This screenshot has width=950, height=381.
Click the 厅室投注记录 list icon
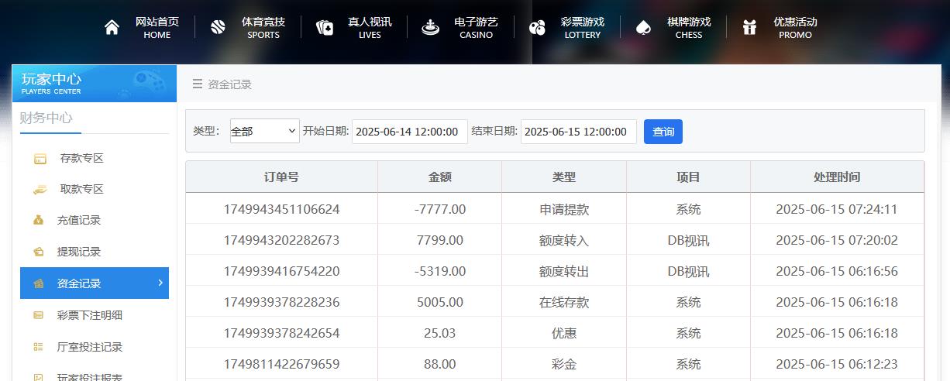39,347
